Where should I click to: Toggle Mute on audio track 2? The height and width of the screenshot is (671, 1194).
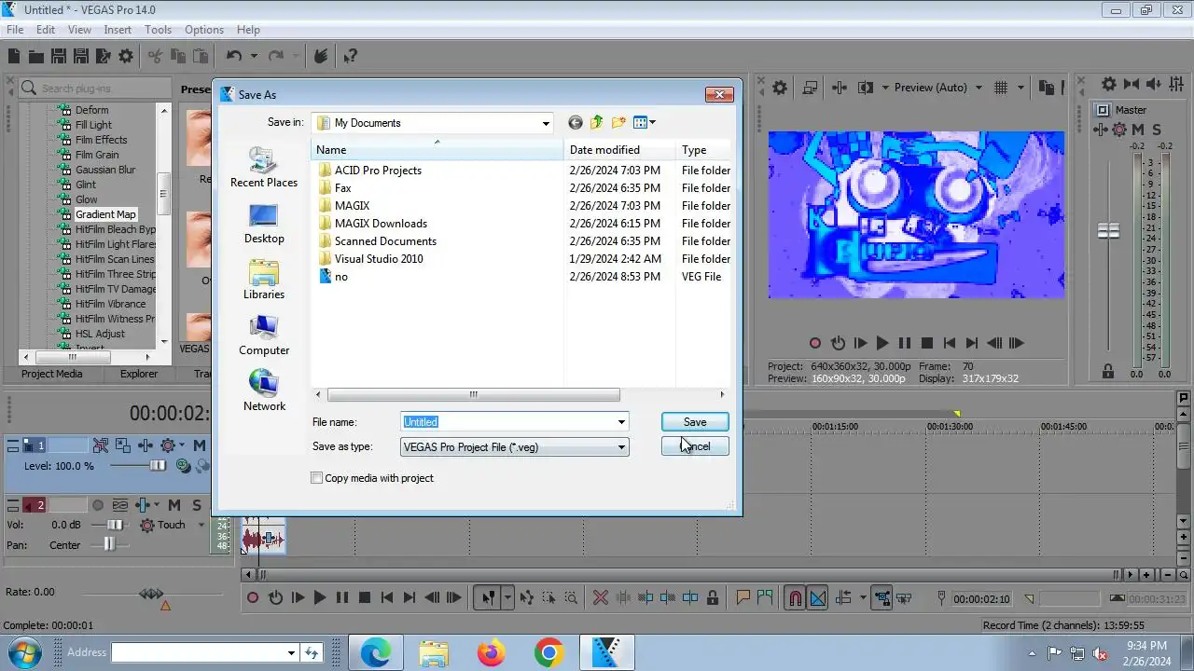coord(174,505)
